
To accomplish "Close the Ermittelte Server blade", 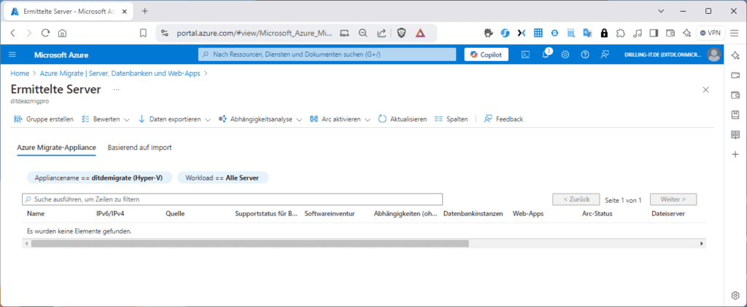I will tap(706, 89).
